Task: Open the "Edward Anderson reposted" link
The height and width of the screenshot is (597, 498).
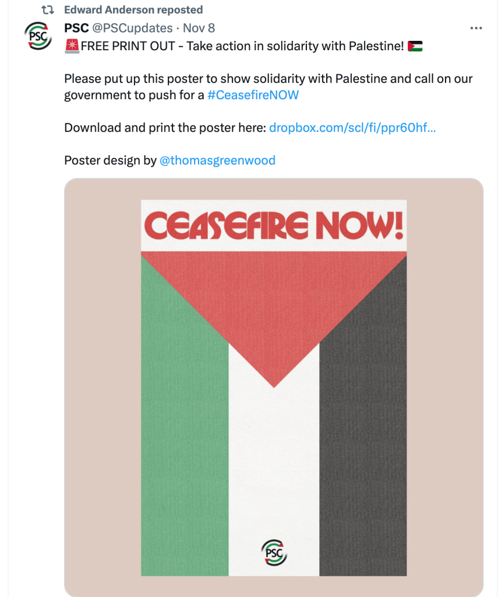Action: pos(133,10)
